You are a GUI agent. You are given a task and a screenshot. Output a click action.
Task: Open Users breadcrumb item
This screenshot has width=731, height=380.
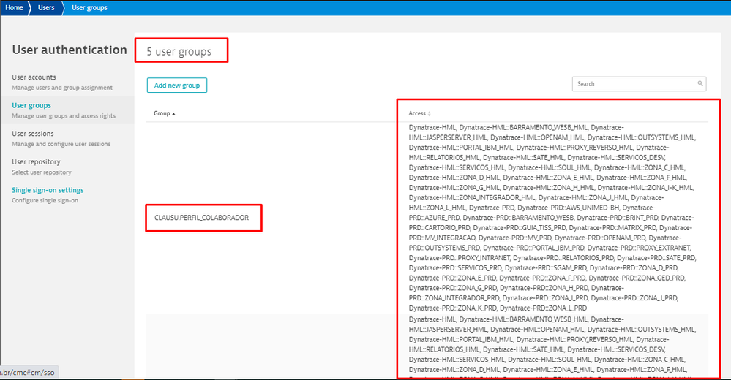coord(48,7)
